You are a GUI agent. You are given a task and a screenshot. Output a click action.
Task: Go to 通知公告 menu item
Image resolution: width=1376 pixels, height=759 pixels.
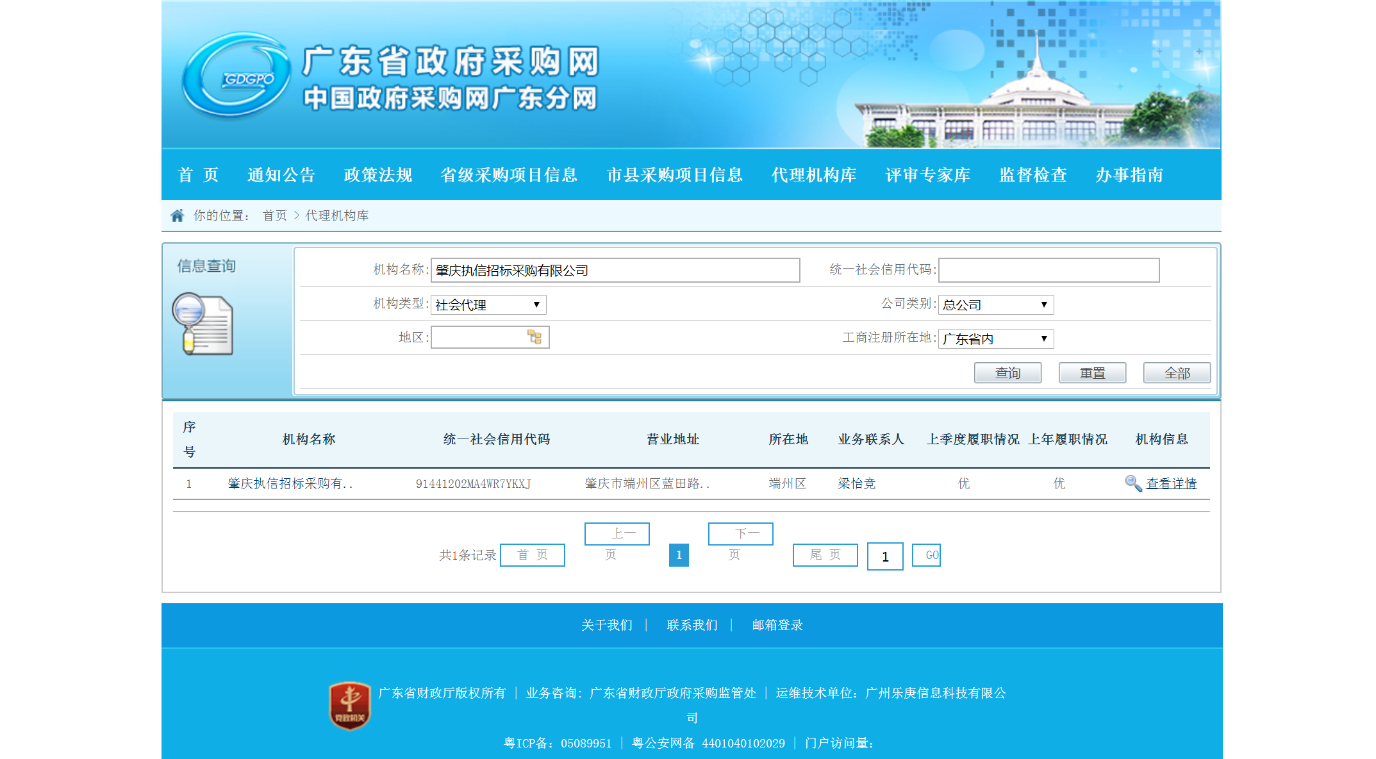(x=281, y=175)
